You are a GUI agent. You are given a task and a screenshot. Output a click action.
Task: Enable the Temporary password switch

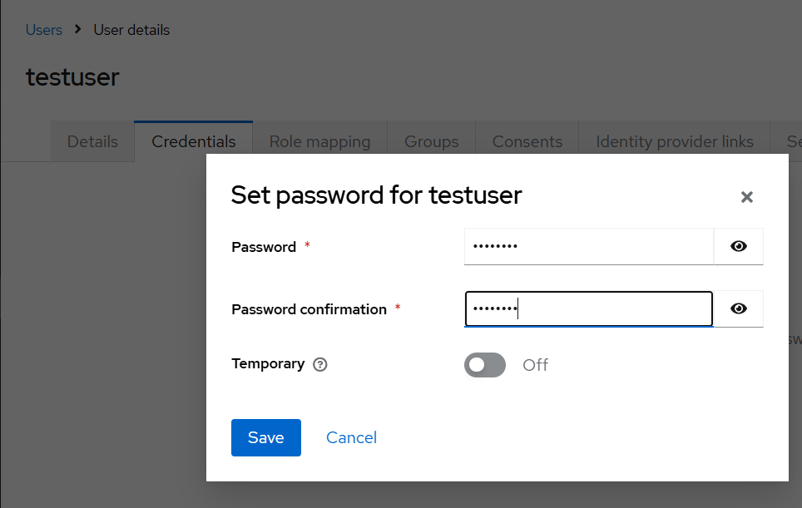(x=485, y=365)
